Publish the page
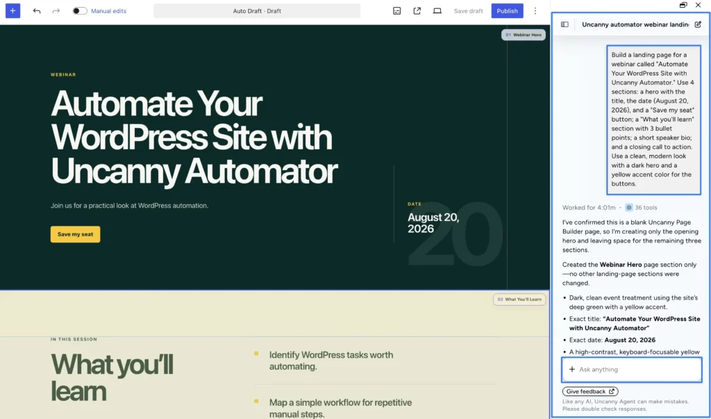The height and width of the screenshot is (419, 711). tap(507, 11)
